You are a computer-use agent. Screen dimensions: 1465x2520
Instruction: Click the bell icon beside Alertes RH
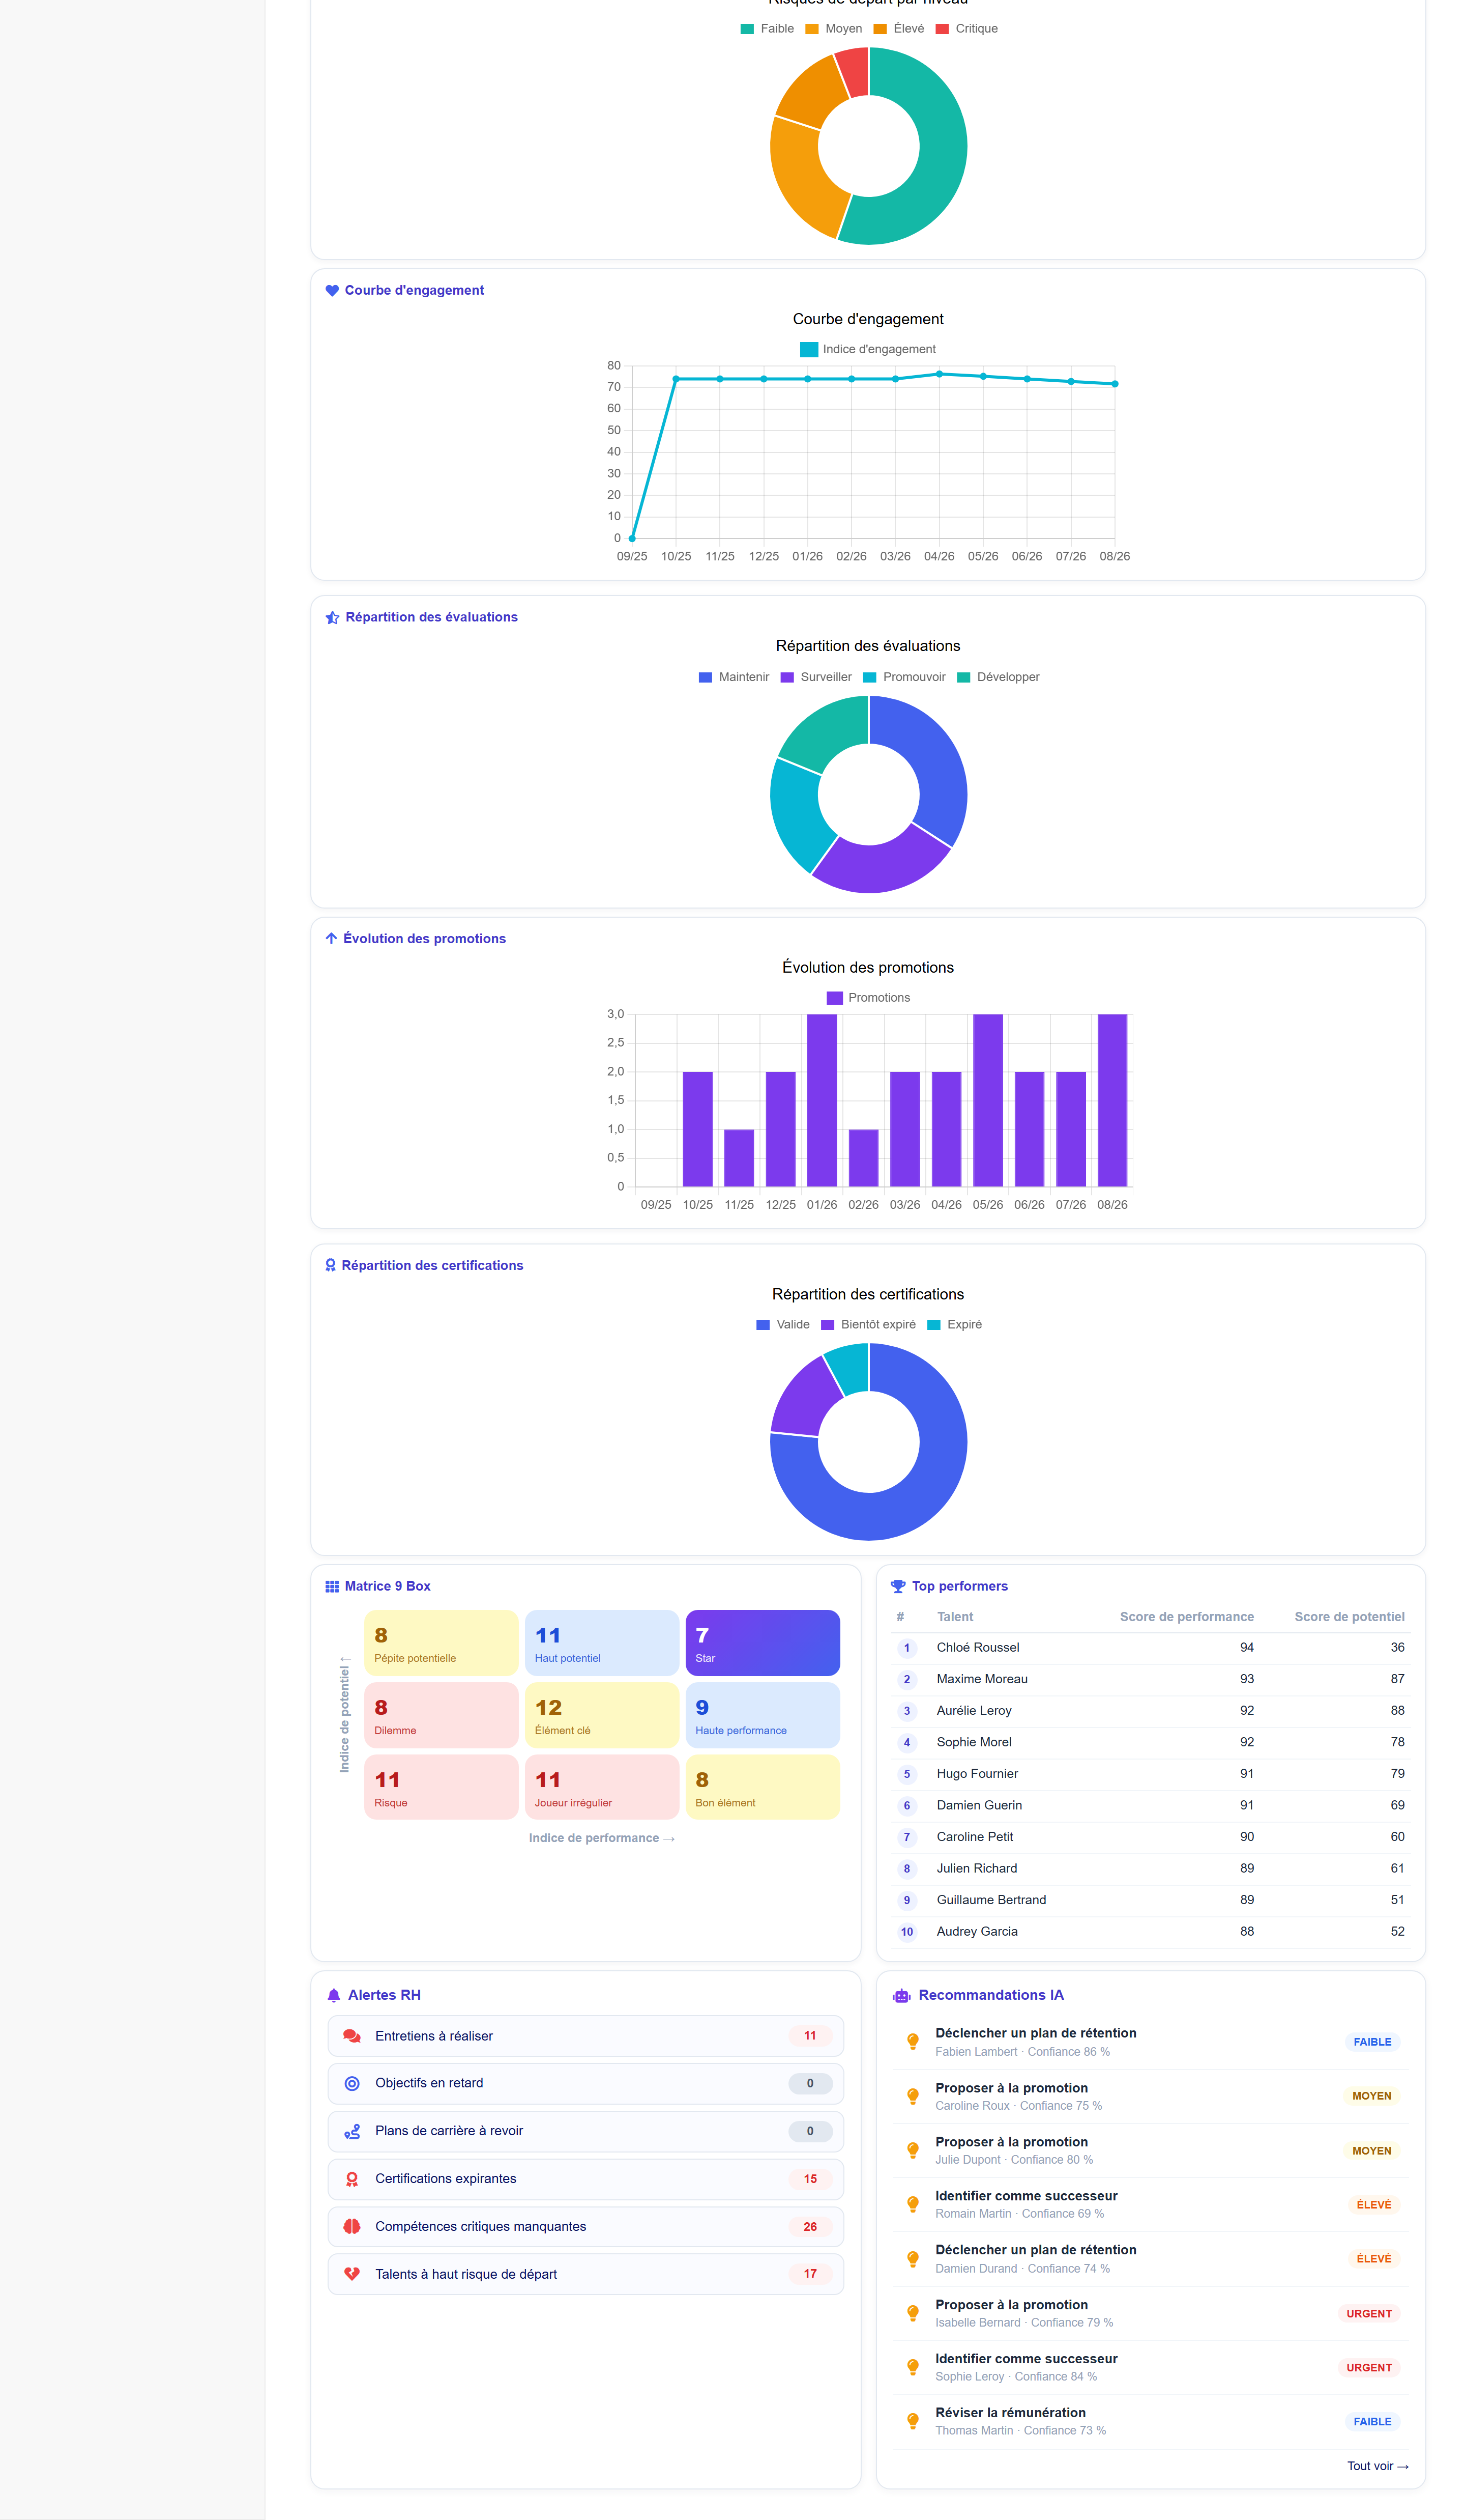tap(334, 1996)
